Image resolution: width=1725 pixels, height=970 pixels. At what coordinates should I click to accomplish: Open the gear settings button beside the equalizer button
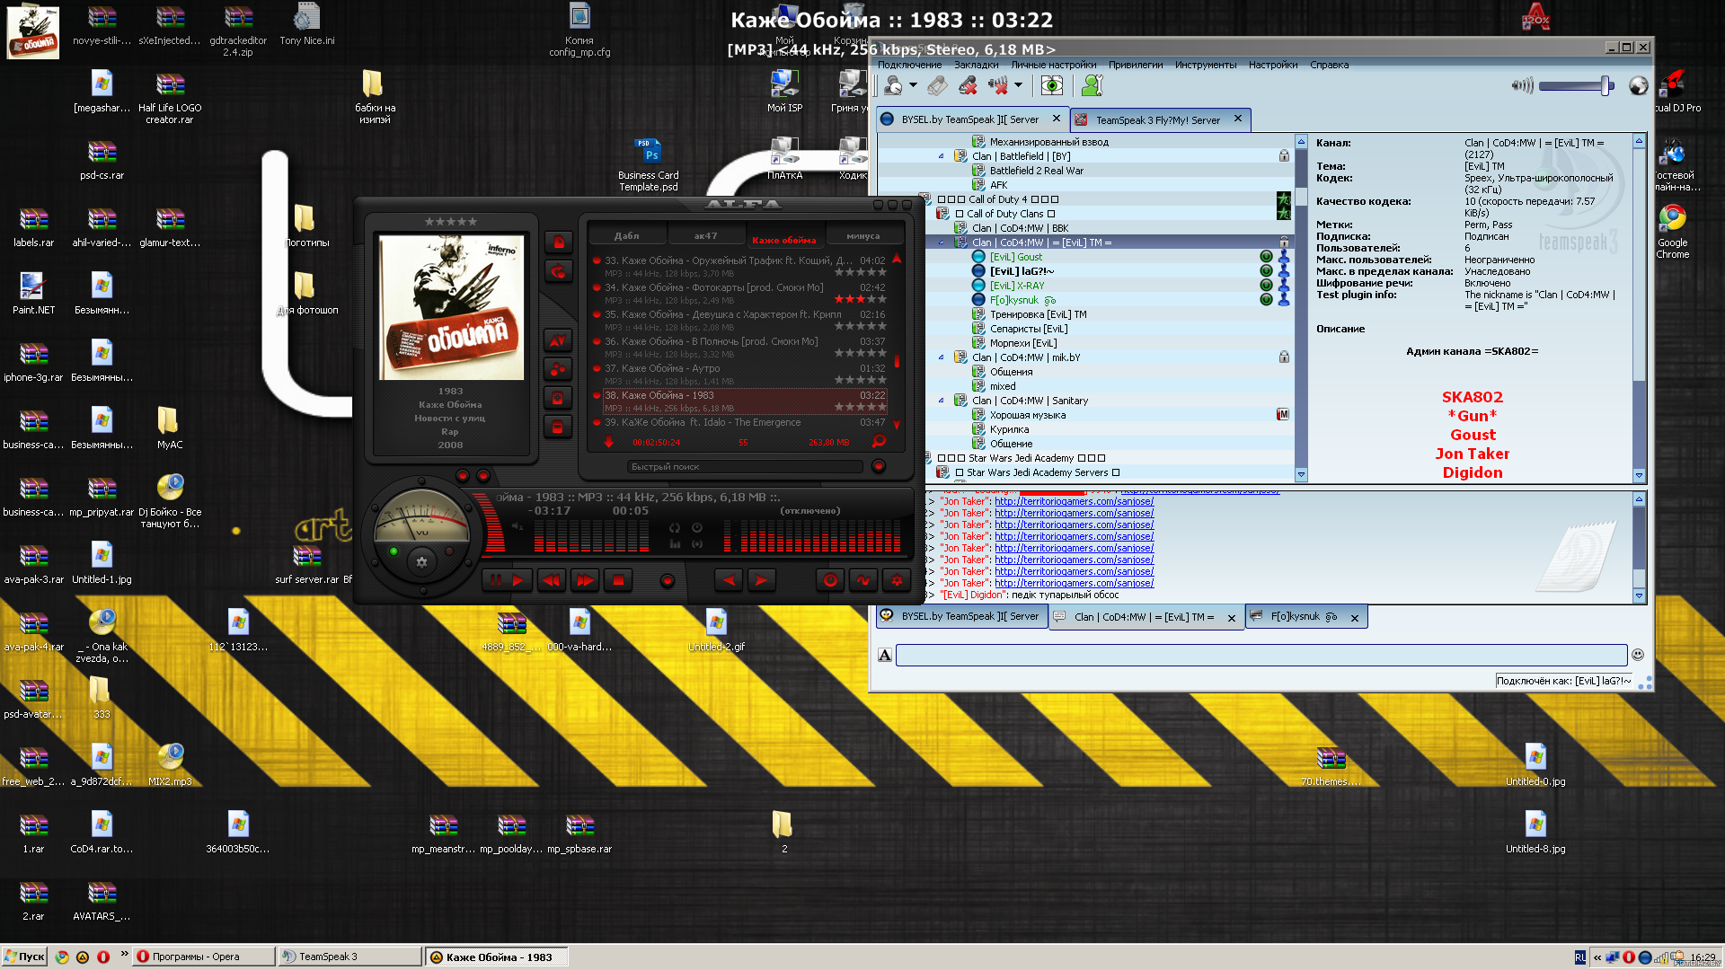tap(897, 580)
